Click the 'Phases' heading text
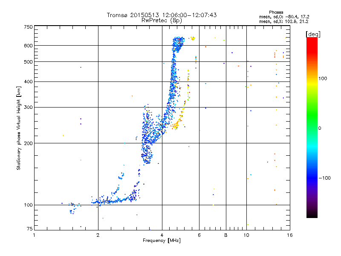The image size is (341, 256). (x=276, y=12)
